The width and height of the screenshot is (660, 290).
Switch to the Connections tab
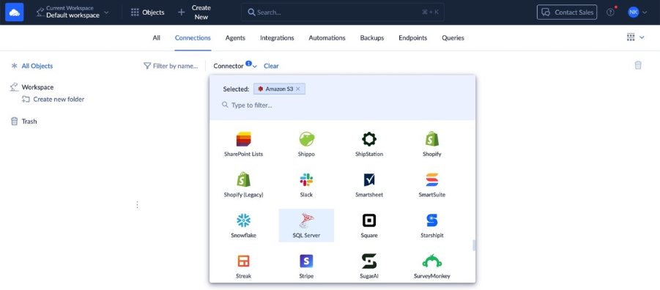coord(193,38)
